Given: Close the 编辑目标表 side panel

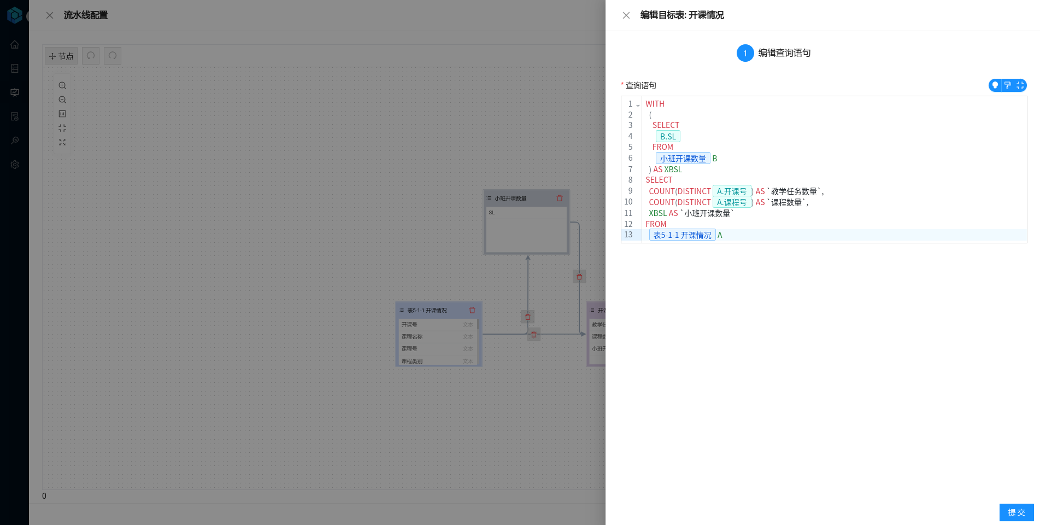Looking at the screenshot, I should point(626,15).
